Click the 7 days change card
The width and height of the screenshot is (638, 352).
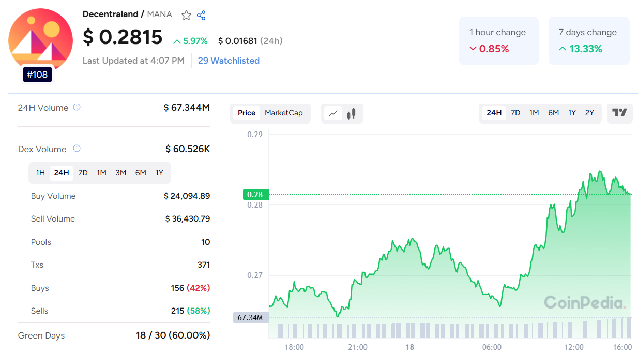click(589, 41)
